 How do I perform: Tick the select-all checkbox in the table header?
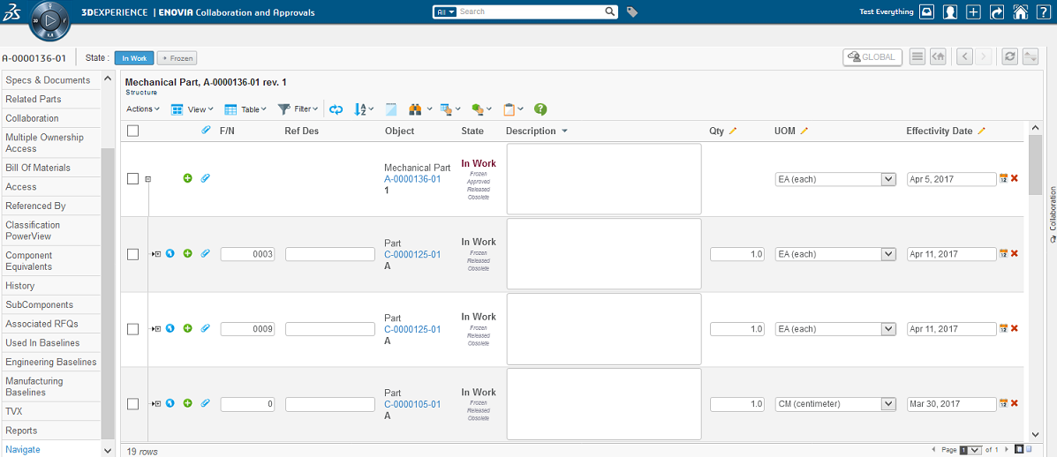point(132,131)
